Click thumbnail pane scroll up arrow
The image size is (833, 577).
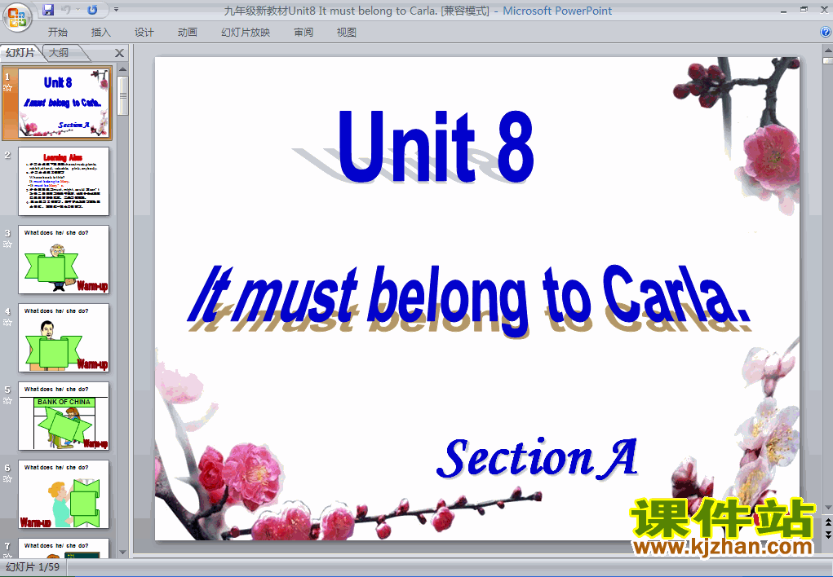pos(122,69)
